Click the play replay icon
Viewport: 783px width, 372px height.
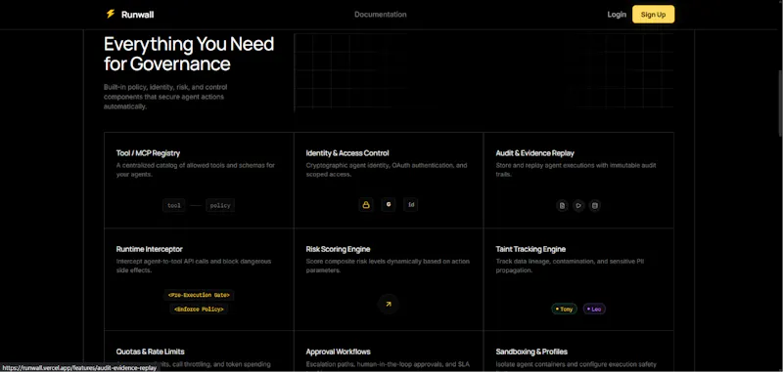pyautogui.click(x=578, y=205)
